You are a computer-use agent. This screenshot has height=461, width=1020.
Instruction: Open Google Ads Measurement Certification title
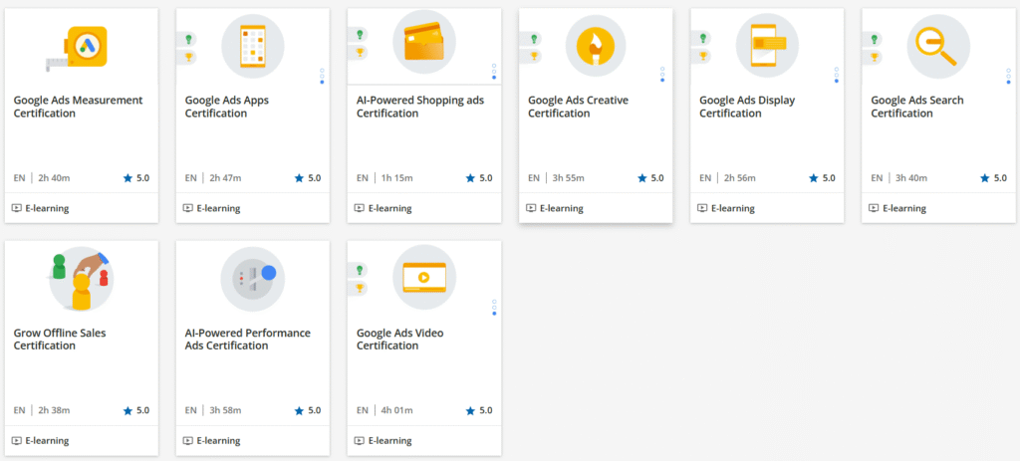point(78,107)
